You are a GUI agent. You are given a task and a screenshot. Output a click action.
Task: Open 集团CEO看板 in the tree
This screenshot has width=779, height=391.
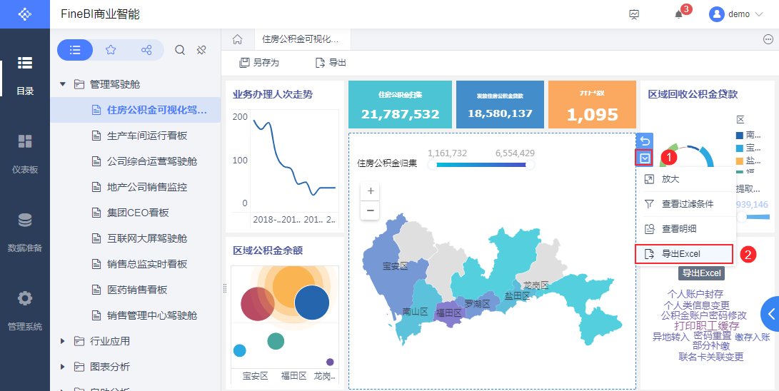[x=136, y=213]
